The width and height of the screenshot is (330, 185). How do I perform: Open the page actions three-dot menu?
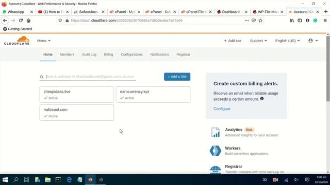click(x=246, y=21)
